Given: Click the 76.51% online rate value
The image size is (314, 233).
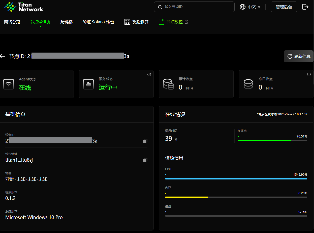Looking at the screenshot, I should pyautogui.click(x=302, y=136).
